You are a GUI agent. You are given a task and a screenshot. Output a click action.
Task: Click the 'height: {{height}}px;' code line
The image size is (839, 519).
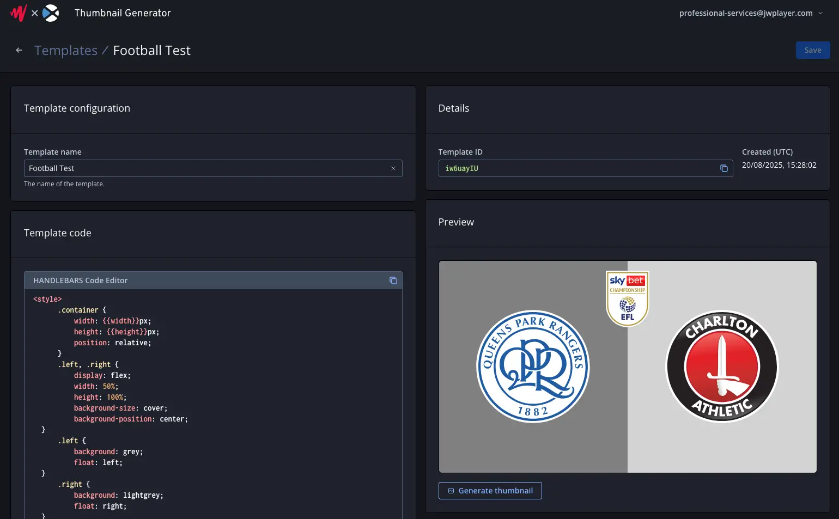pos(117,332)
